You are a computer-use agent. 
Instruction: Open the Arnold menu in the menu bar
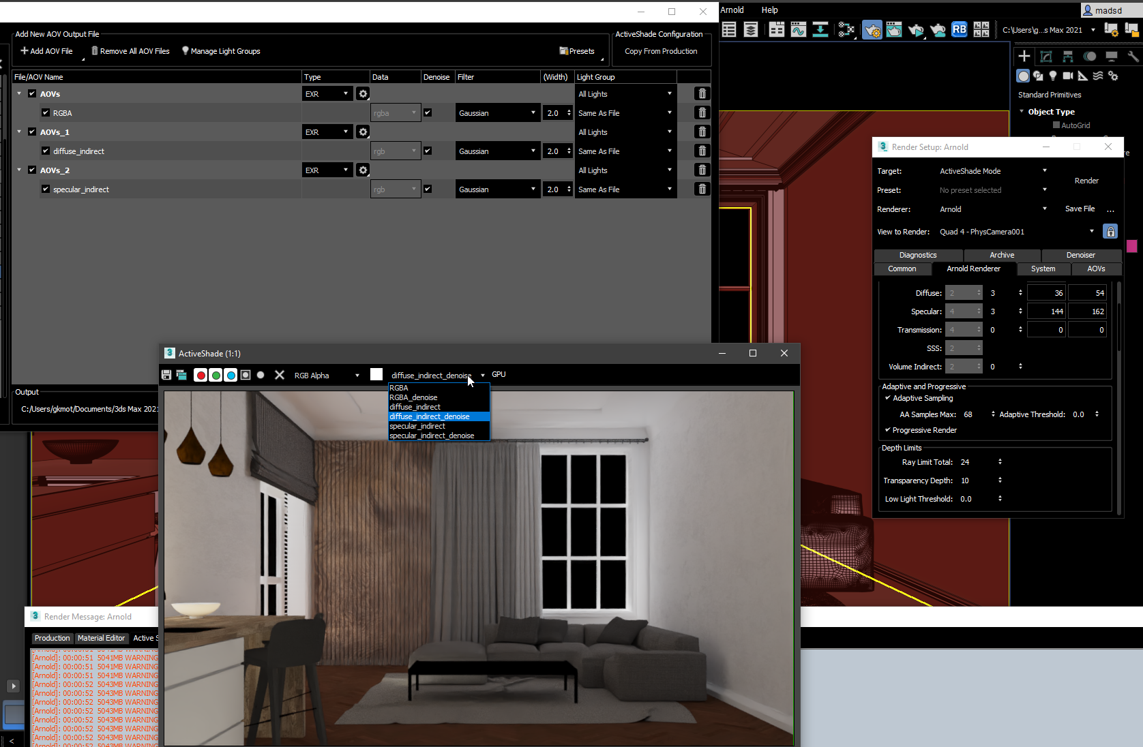click(x=732, y=10)
